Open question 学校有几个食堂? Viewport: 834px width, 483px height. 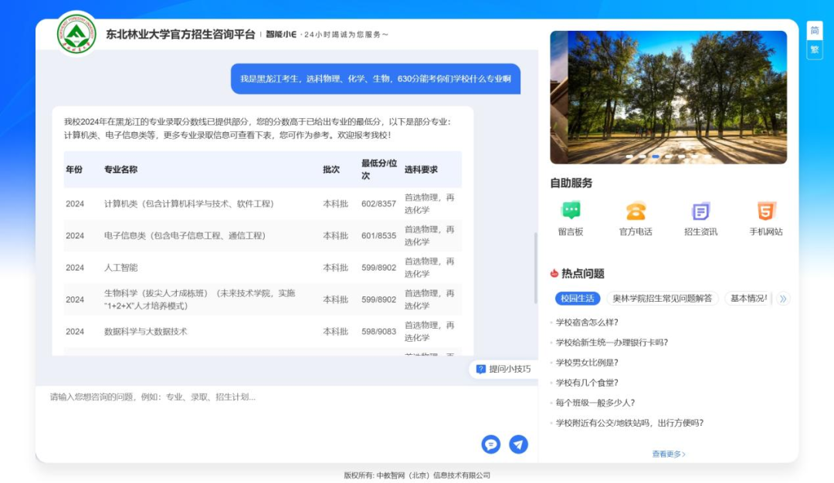(x=587, y=383)
